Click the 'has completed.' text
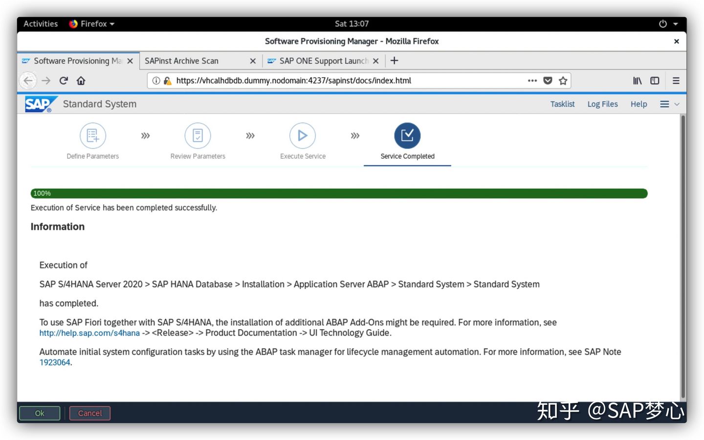The width and height of the screenshot is (704, 440). tap(69, 303)
